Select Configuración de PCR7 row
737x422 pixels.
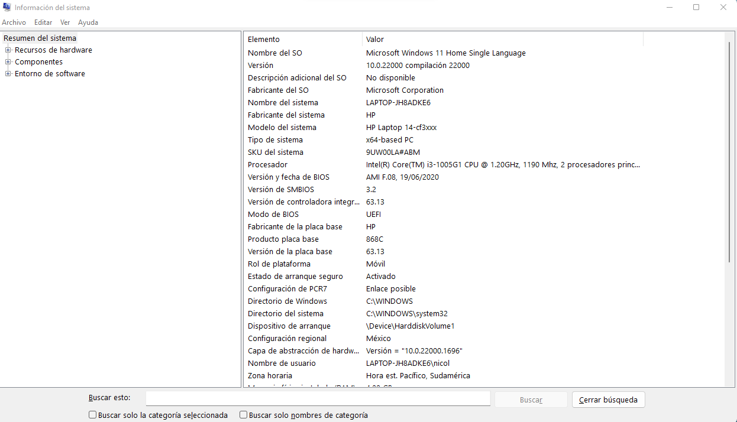[444, 289]
